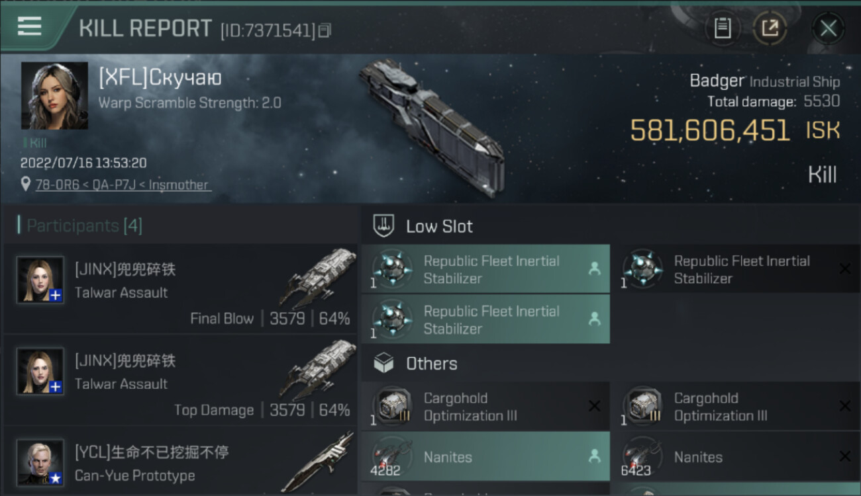Select the Can-Yue Prototype participant row
This screenshot has width=861, height=496.
click(x=180, y=463)
